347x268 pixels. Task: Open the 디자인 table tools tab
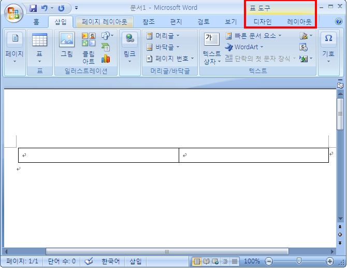263,22
